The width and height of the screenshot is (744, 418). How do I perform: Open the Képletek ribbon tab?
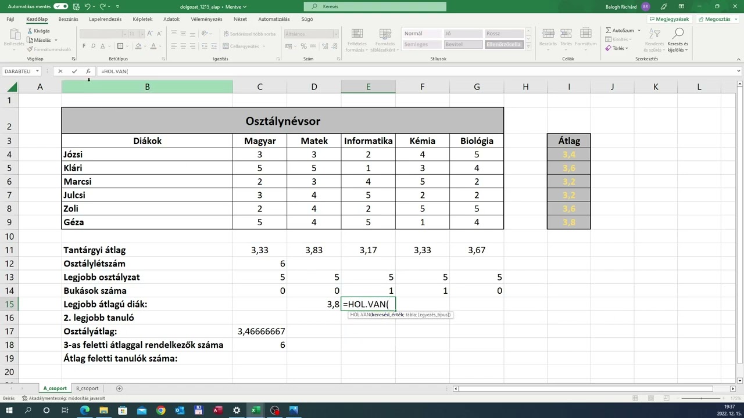coord(142,19)
